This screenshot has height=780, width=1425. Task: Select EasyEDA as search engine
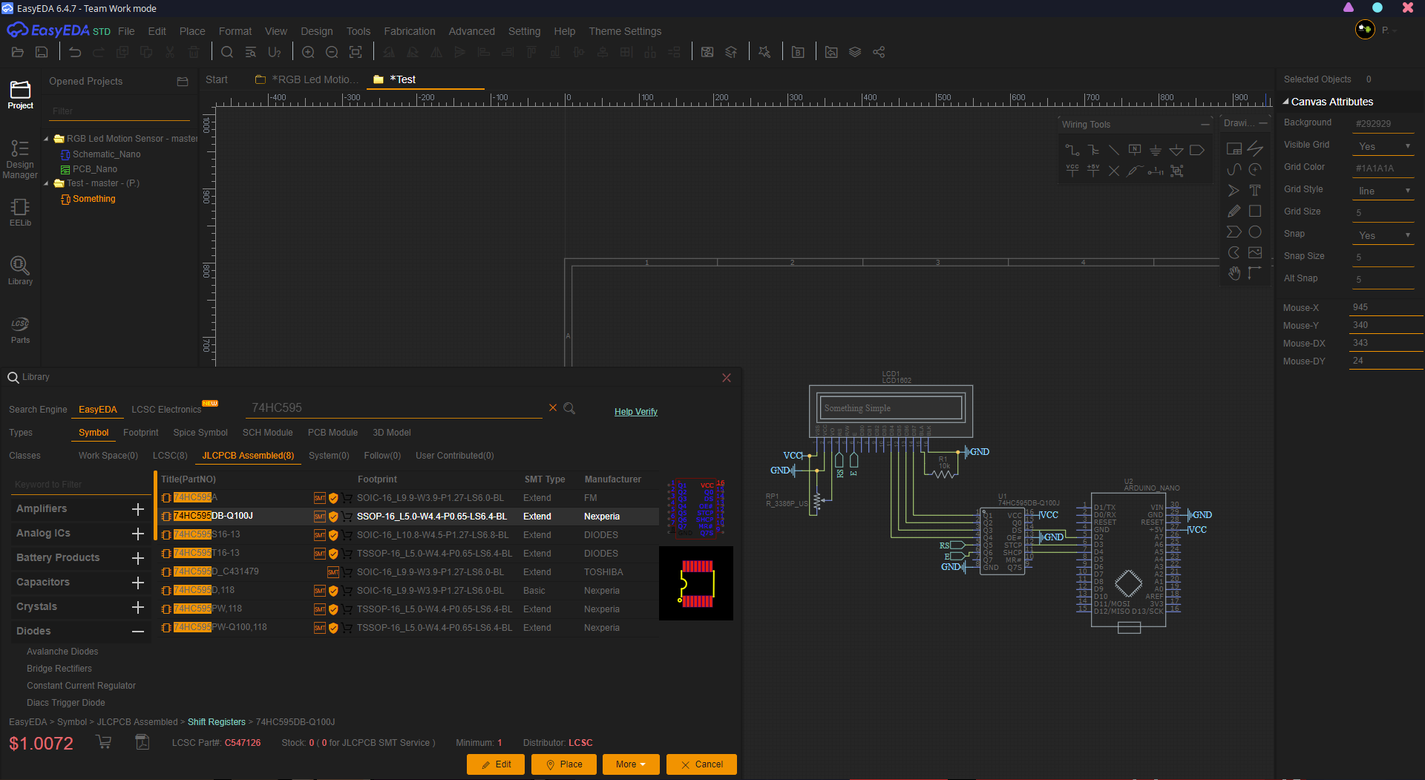tap(97, 410)
